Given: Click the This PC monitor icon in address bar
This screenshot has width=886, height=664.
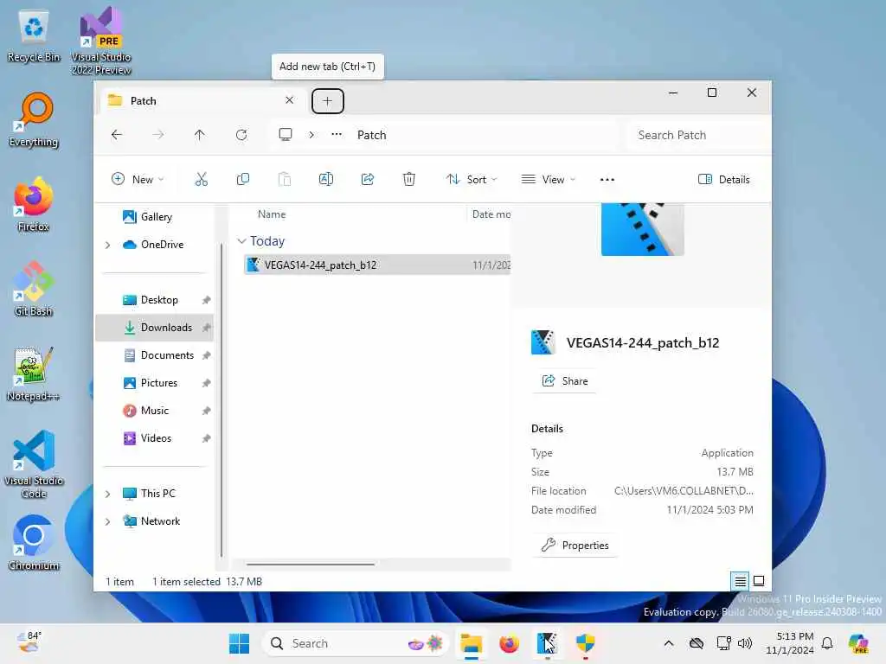Looking at the screenshot, I should pyautogui.click(x=286, y=135).
